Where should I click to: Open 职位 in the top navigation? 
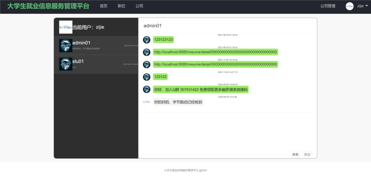[x=121, y=6]
